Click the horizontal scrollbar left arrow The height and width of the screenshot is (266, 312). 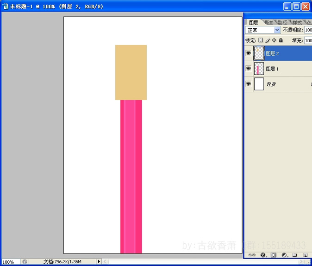tap(105, 261)
